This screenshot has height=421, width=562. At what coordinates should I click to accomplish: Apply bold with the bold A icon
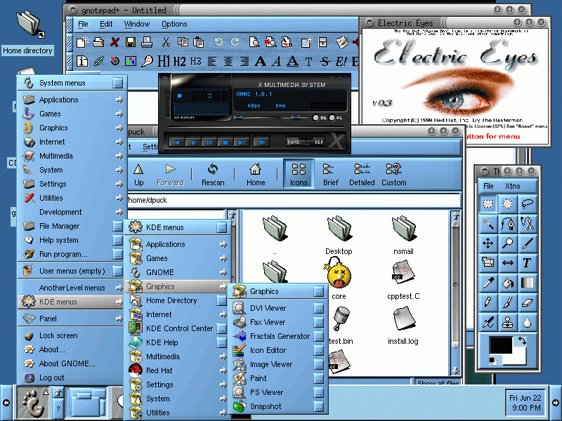click(x=260, y=62)
